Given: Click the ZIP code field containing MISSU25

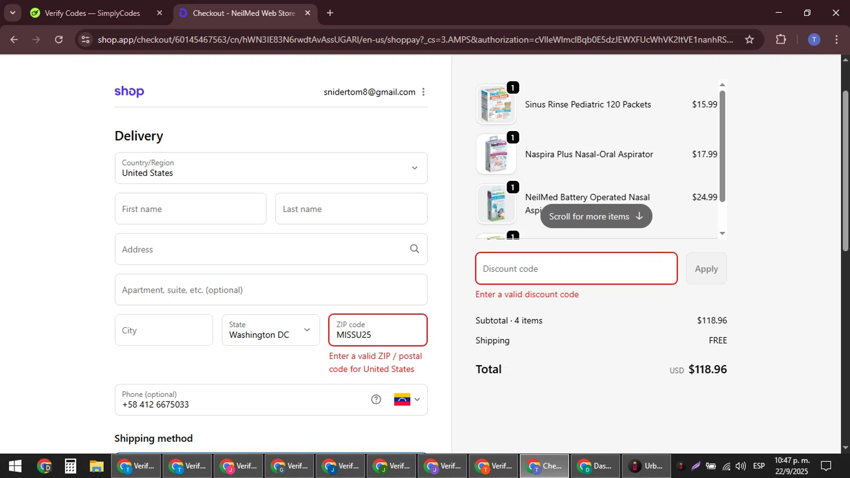Looking at the screenshot, I should click(378, 330).
